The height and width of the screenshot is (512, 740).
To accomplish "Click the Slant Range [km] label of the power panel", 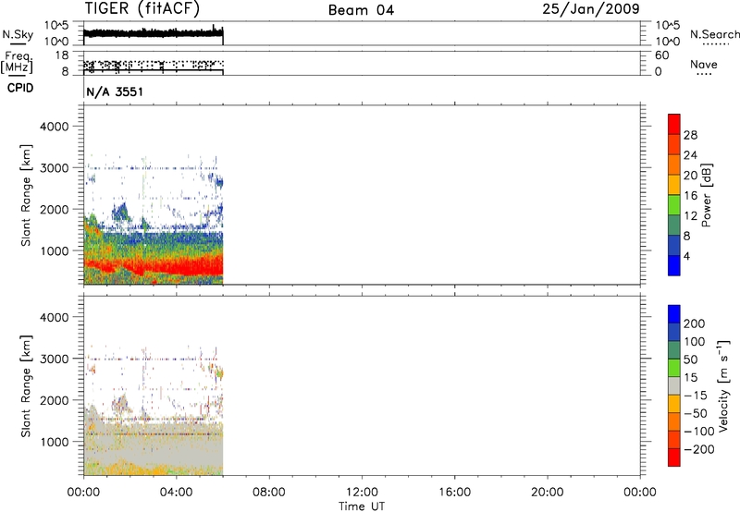I will coord(26,195).
